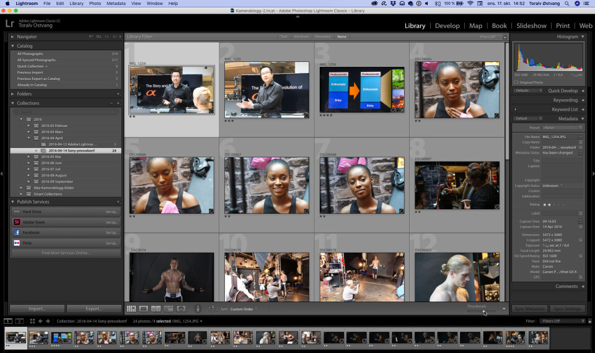Click the filter lock icon

pyautogui.click(x=505, y=37)
